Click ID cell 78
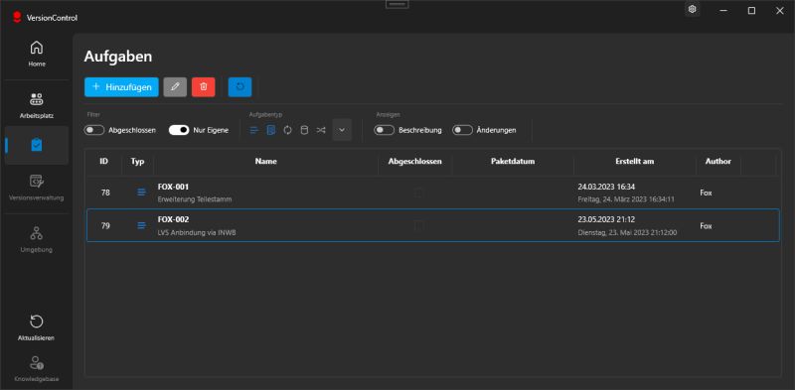795x390 pixels. (x=105, y=193)
